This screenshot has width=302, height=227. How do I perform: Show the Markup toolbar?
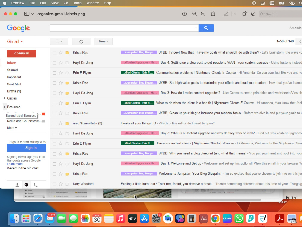click(x=253, y=14)
